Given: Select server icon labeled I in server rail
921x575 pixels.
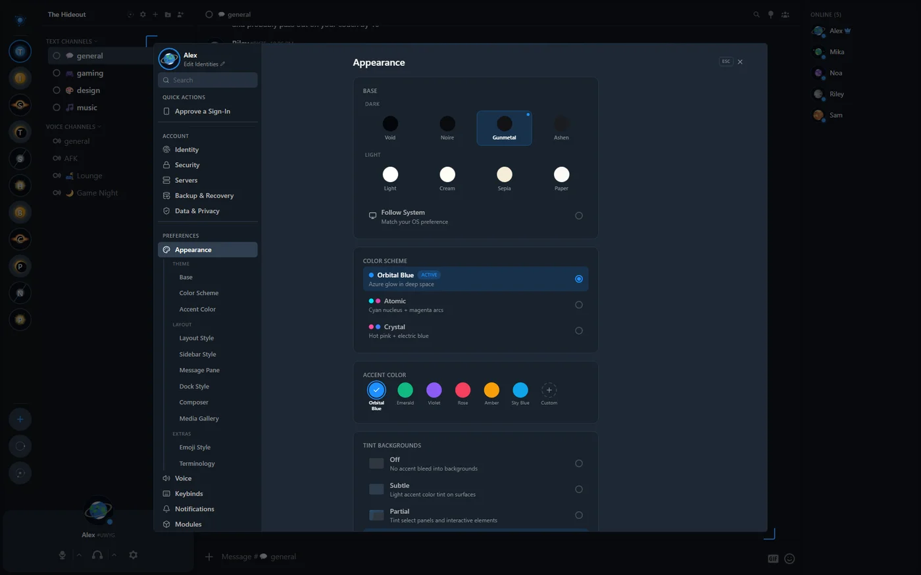Looking at the screenshot, I should (20, 78).
